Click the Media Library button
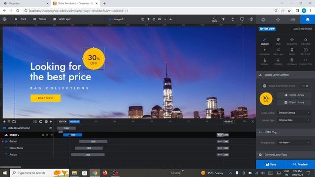 click(294, 95)
